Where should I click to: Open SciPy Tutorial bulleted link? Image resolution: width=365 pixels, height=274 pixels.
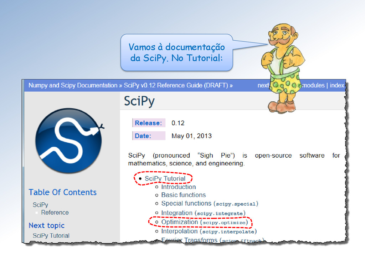point(165,178)
